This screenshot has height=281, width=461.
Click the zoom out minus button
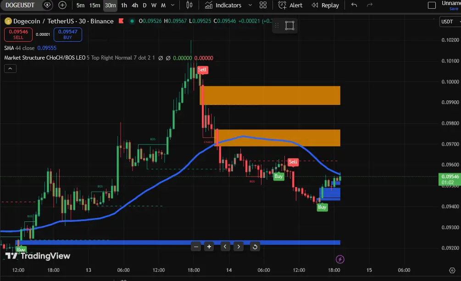click(x=196, y=247)
